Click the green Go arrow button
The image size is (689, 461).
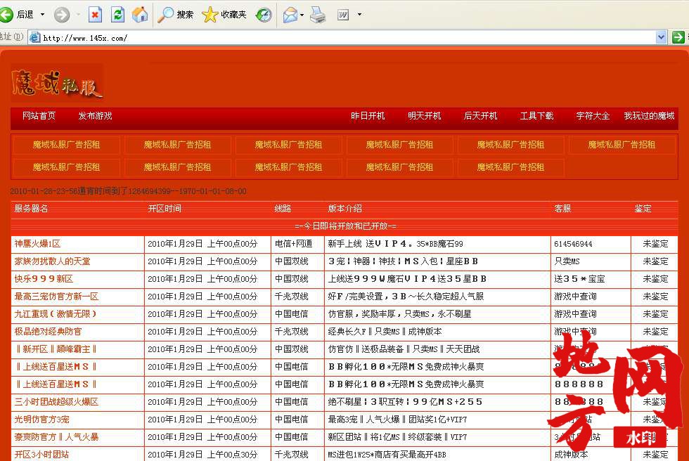pyautogui.click(x=678, y=38)
